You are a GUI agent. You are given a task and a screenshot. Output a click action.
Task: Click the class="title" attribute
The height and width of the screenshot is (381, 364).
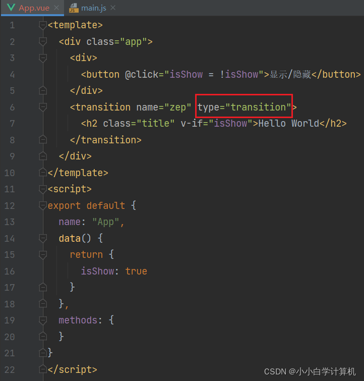[x=139, y=124]
